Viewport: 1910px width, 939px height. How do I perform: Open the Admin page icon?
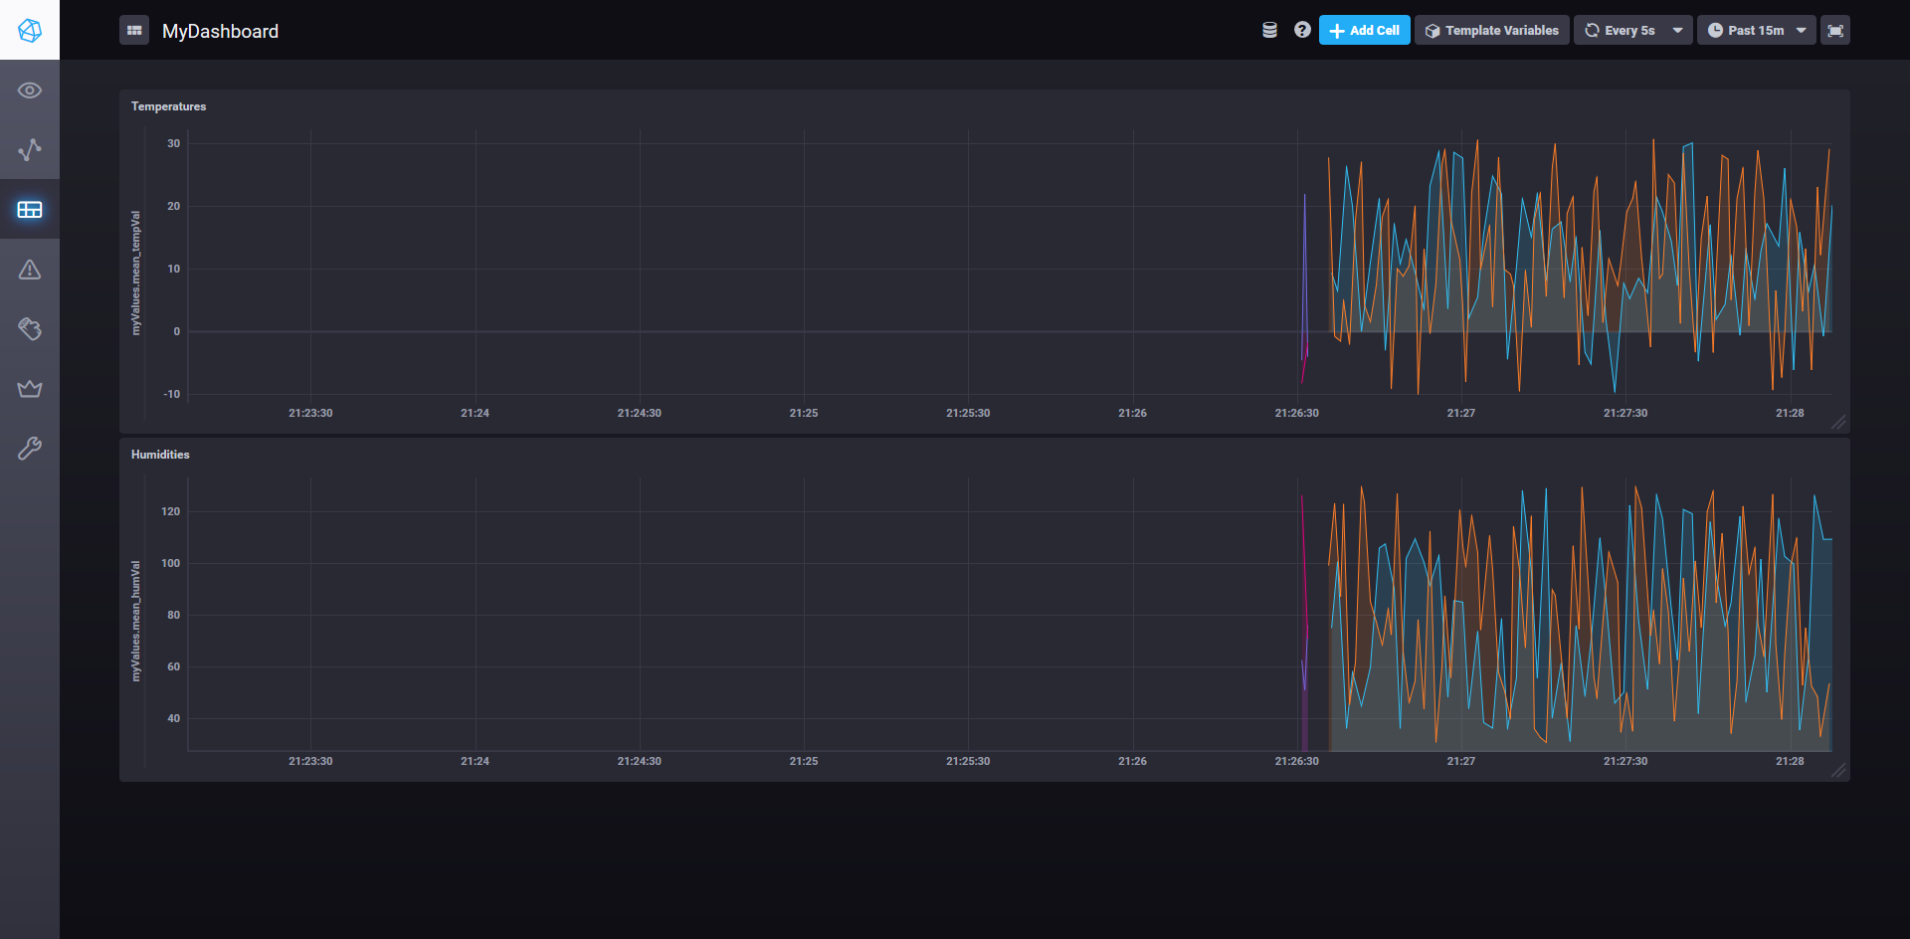point(30,328)
